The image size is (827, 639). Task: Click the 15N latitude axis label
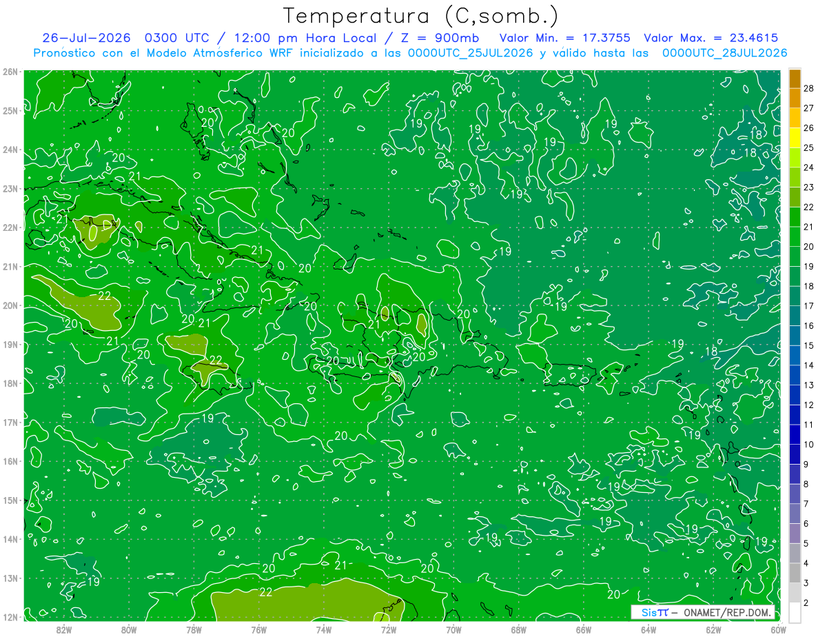[x=10, y=500]
